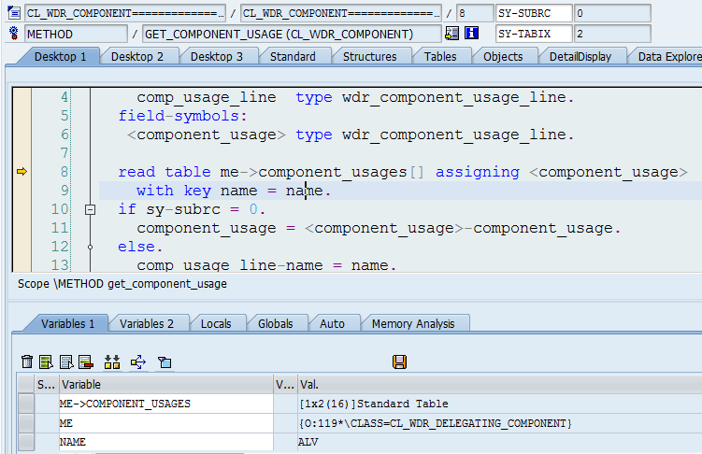Screen dimensions: 702x454
Task: Click the SY-SUBRC value field showing 0
Action: tap(612, 13)
